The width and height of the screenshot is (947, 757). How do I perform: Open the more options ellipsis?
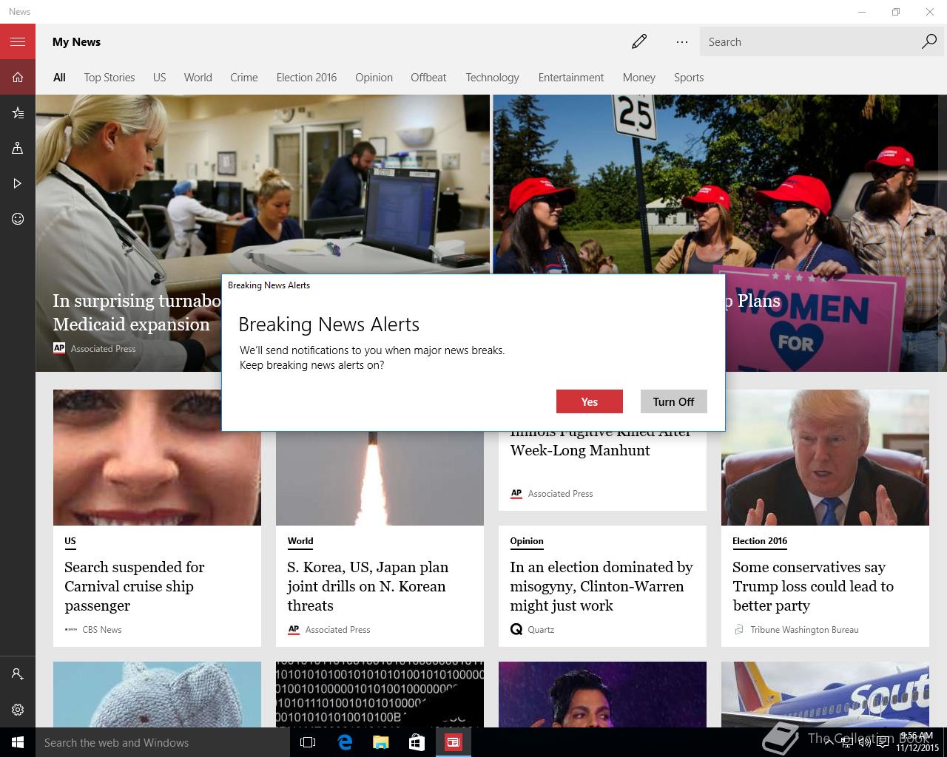pyautogui.click(x=682, y=42)
